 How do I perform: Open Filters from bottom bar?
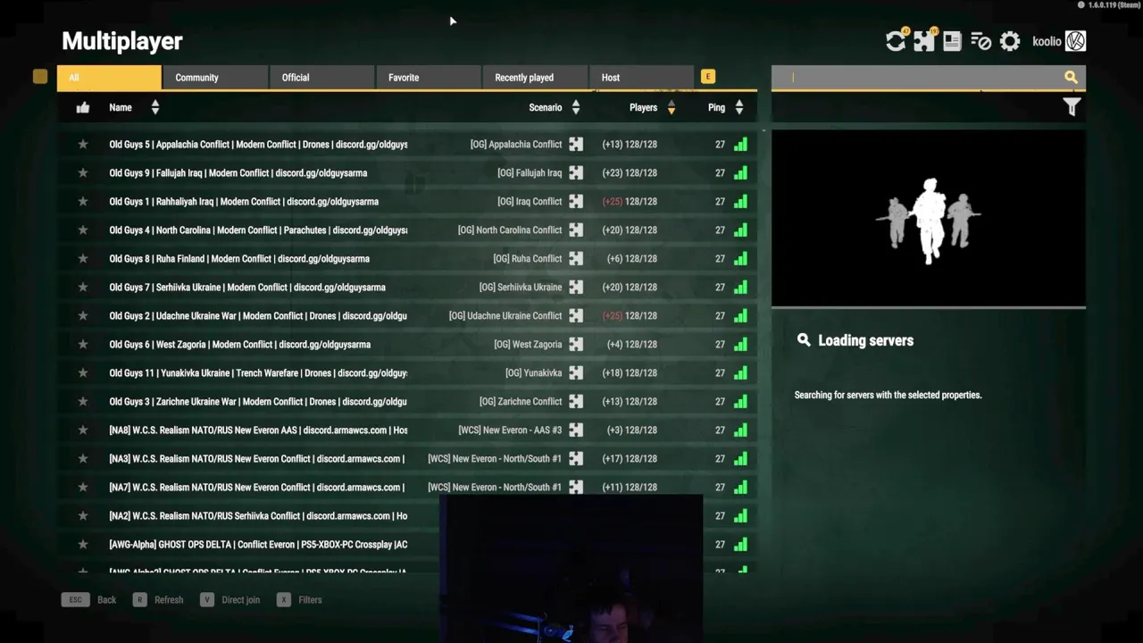click(x=299, y=599)
